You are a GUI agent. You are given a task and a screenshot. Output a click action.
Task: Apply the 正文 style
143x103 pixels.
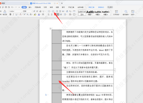82,13
